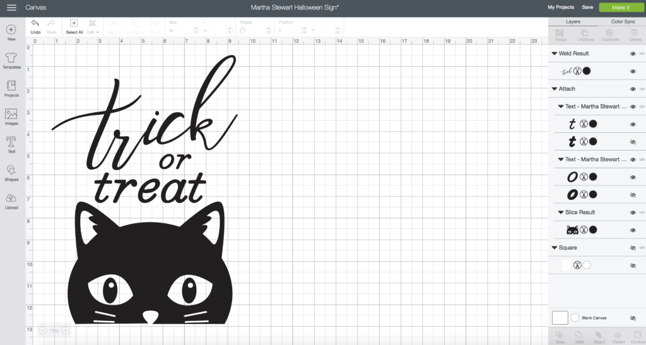
Task: Open the Flip dropdown
Action: [x=153, y=26]
